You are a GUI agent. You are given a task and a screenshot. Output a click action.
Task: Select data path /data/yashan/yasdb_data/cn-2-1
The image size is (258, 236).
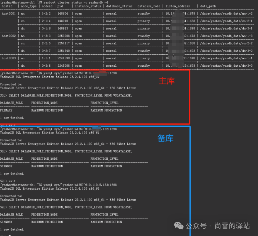pos(226,21)
